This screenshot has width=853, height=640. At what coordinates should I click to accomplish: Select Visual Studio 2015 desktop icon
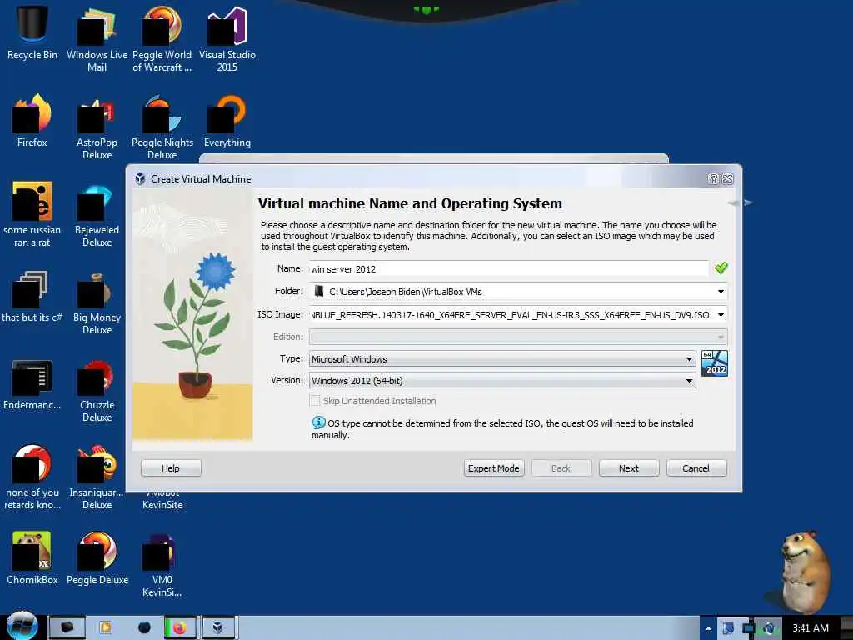point(227,39)
